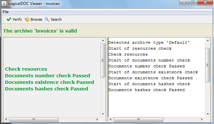Click log line 'Documents existence check Passed'
This screenshot has height=124, width=214.
(150, 78)
